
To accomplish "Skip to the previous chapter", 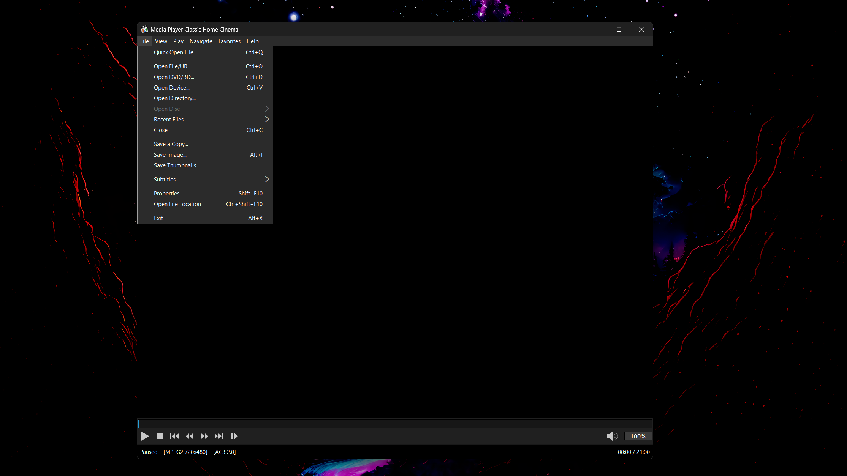I will 174,436.
